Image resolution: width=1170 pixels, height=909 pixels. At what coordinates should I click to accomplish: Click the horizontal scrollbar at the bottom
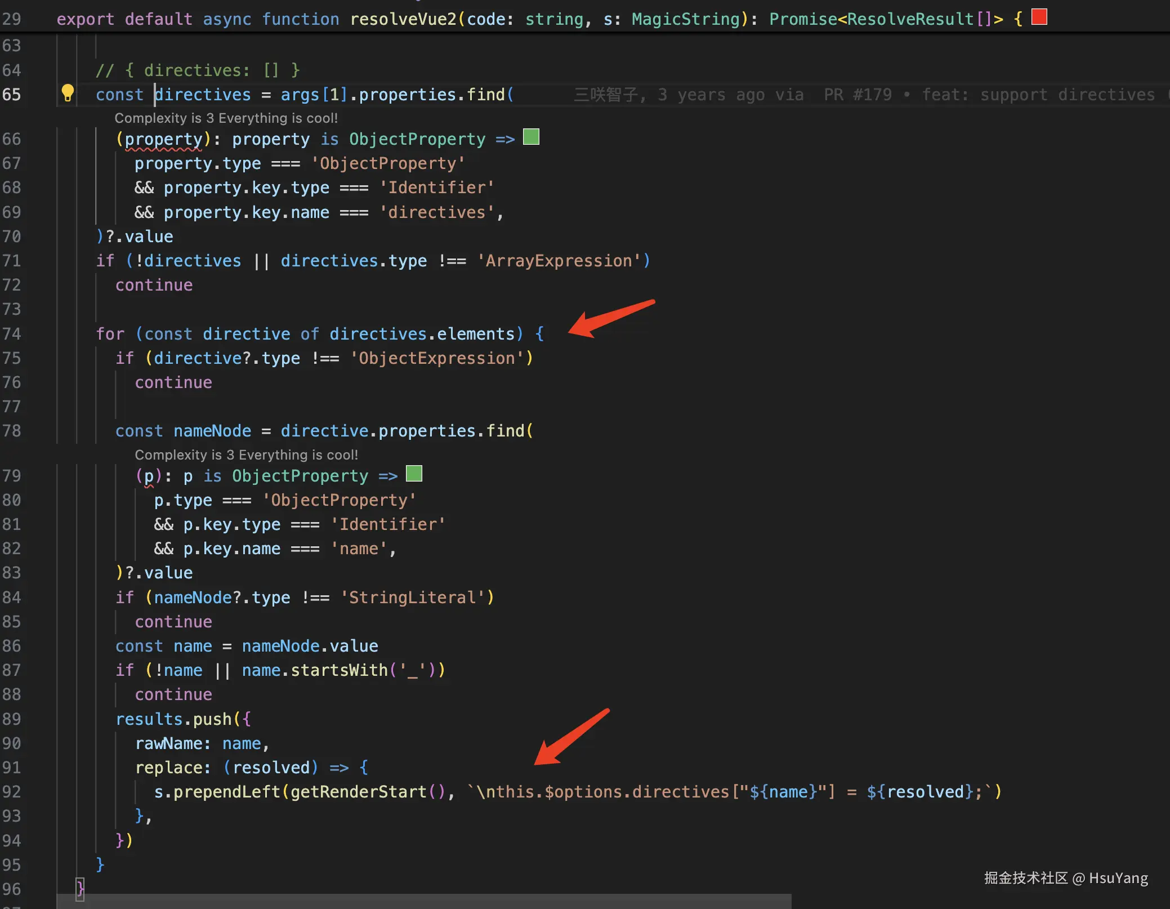[x=423, y=901]
